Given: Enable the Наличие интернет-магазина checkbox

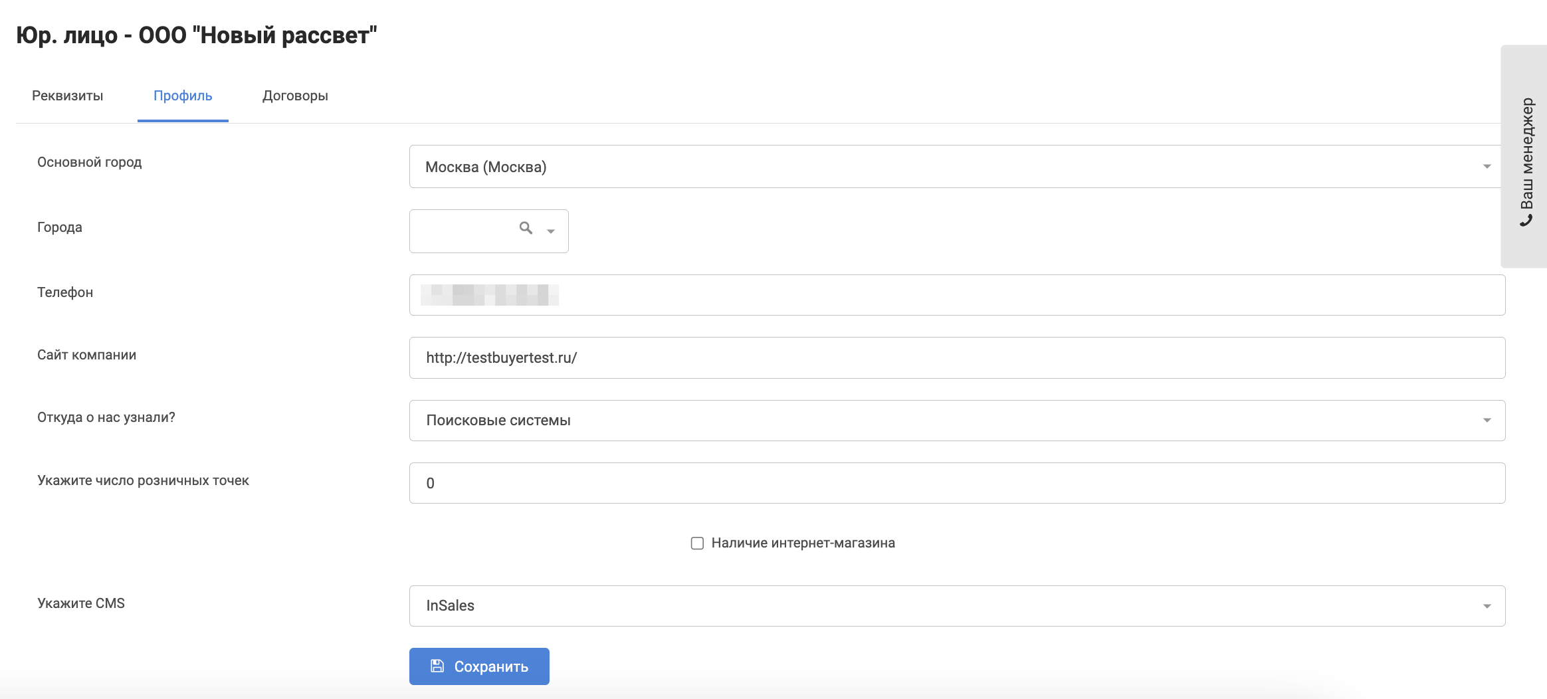Looking at the screenshot, I should (x=697, y=544).
